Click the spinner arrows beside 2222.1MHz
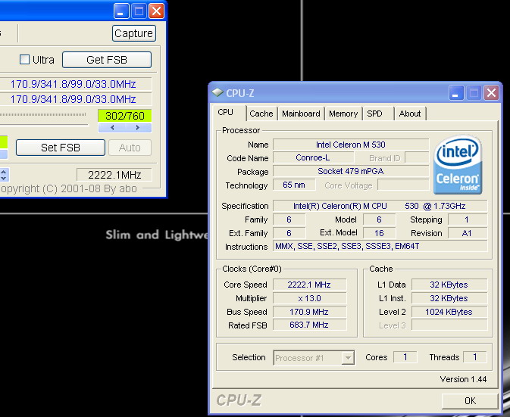Viewport: 510px width, 417px height. tap(4, 175)
